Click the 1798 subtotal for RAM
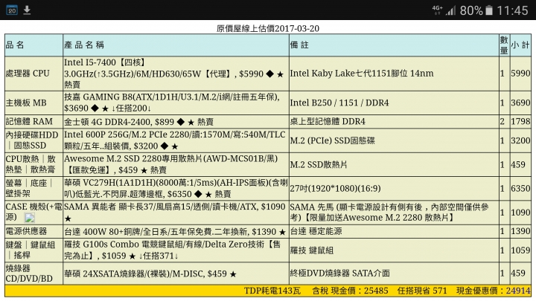 click(520, 121)
